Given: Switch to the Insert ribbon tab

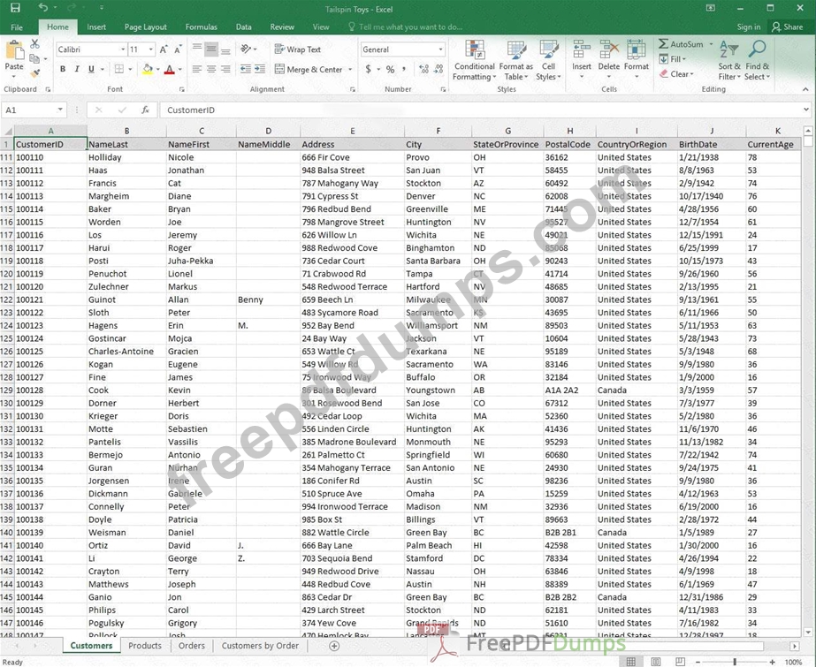Looking at the screenshot, I should (96, 27).
